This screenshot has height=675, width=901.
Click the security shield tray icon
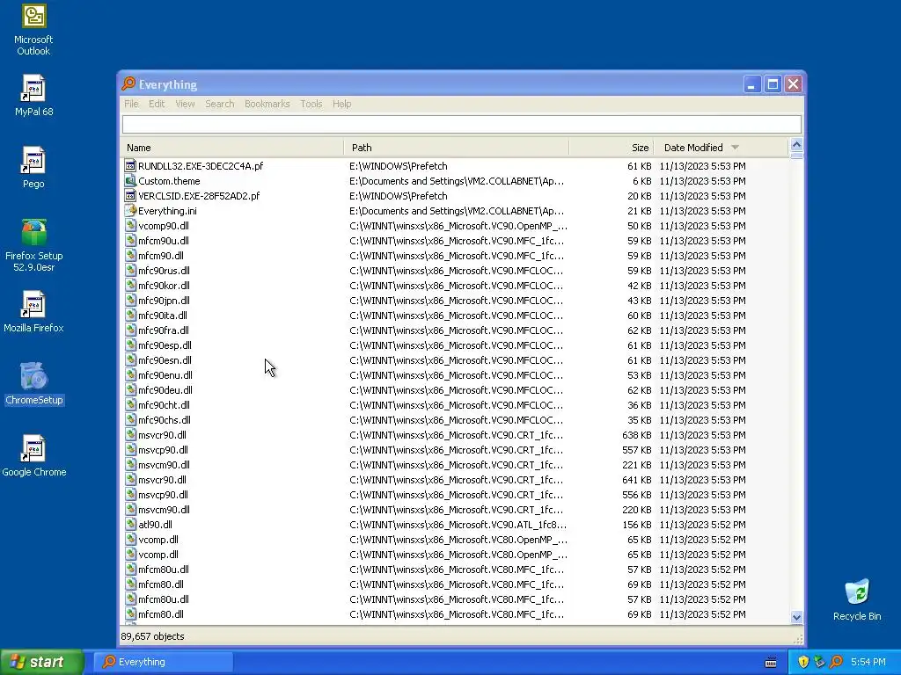pos(803,662)
